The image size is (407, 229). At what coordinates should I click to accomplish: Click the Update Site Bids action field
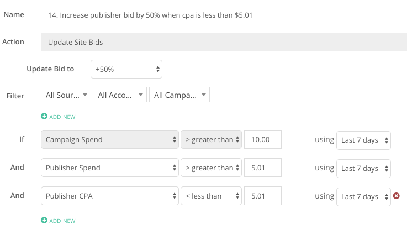[224, 42]
